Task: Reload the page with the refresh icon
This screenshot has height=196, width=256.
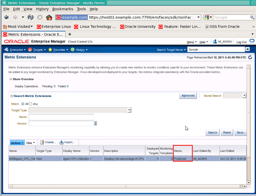Action: pos(31,17)
